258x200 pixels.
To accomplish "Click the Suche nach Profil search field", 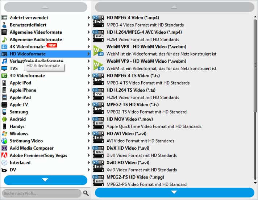I will click(x=41, y=193).
